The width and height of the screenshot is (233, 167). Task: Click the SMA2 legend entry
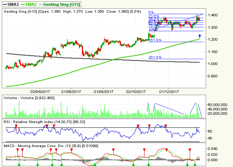[29, 4]
